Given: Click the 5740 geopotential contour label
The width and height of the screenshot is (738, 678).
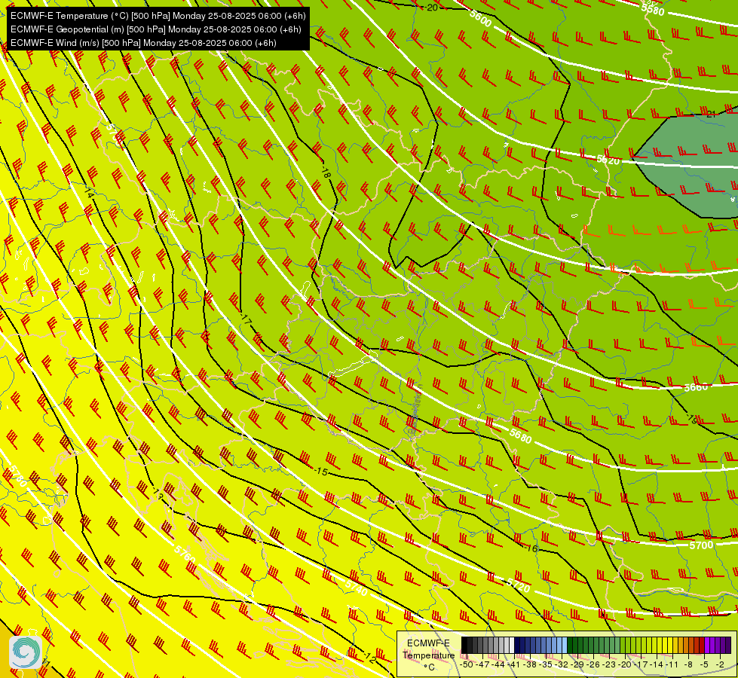Looking at the screenshot, I should point(356,588).
